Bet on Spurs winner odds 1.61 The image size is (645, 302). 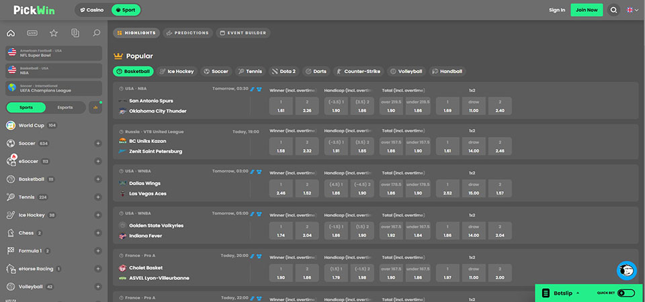point(281,106)
